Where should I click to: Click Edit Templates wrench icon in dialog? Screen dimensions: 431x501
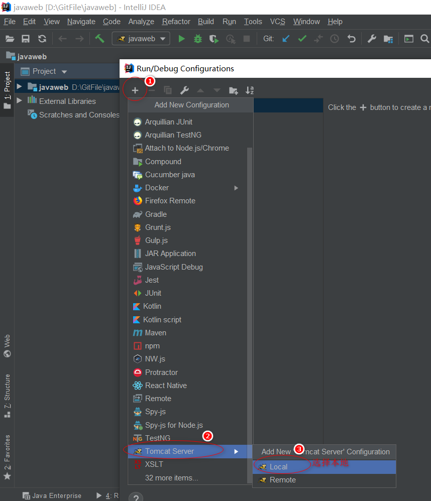pos(184,90)
